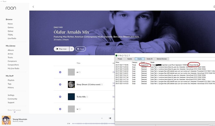Open the External Devices tab
Viewport: 215px width, 126px height.
[x=162, y=59]
